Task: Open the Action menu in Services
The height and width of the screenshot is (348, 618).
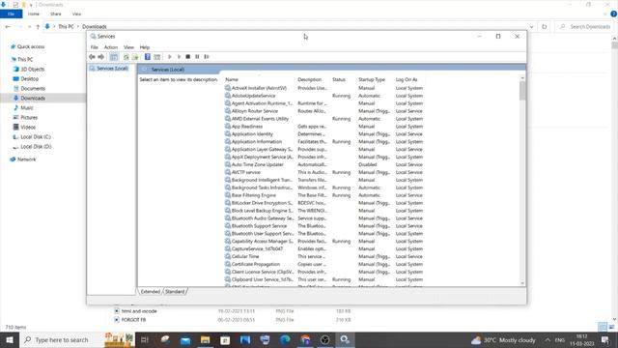Action: [x=111, y=47]
